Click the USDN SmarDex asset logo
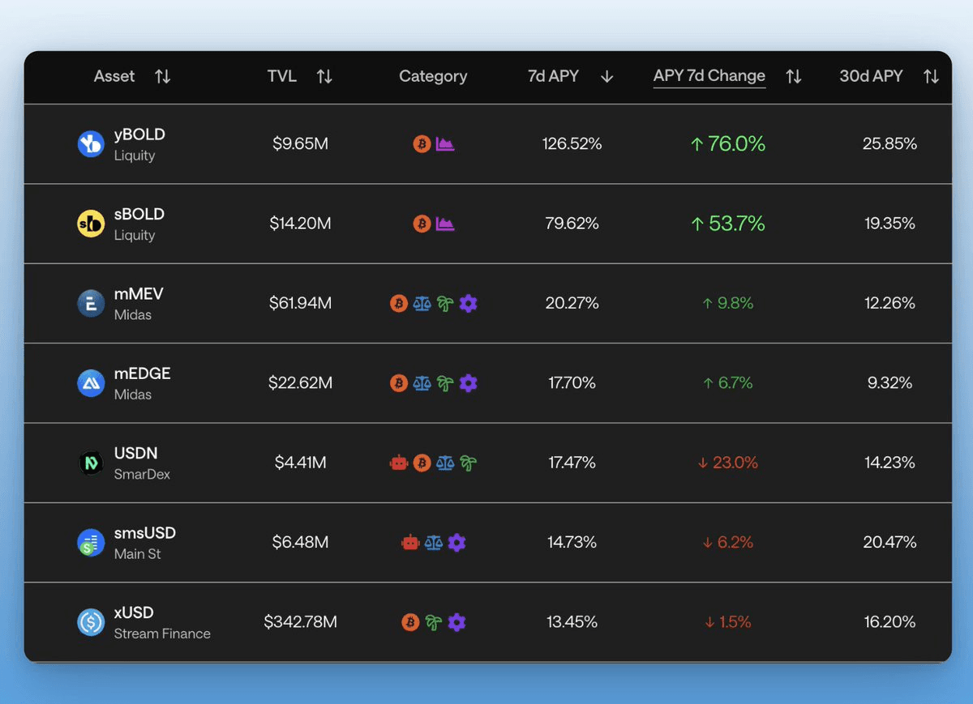This screenshot has width=973, height=704. pos(91,463)
